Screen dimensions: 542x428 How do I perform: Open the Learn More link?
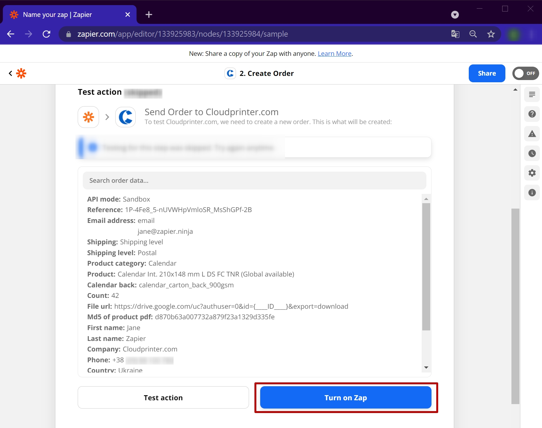pos(334,54)
